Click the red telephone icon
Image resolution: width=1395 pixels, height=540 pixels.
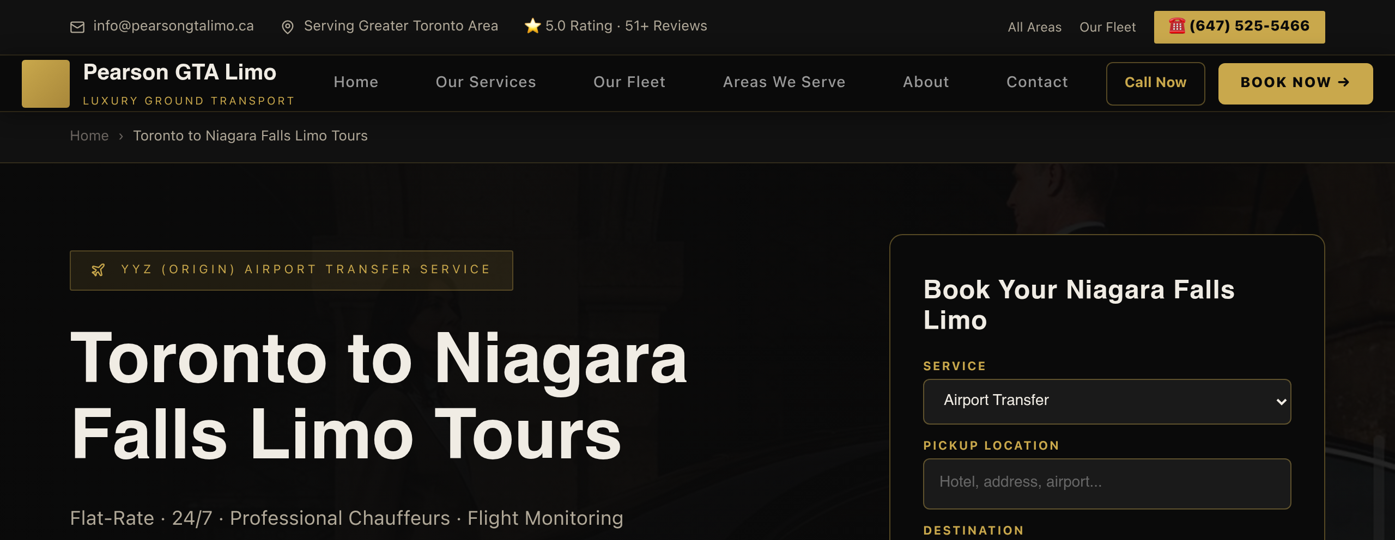point(1177,26)
